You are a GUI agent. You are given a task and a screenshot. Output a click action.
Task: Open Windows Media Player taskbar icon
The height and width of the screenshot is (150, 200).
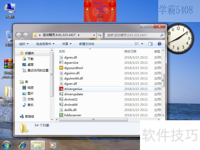coord(53,145)
